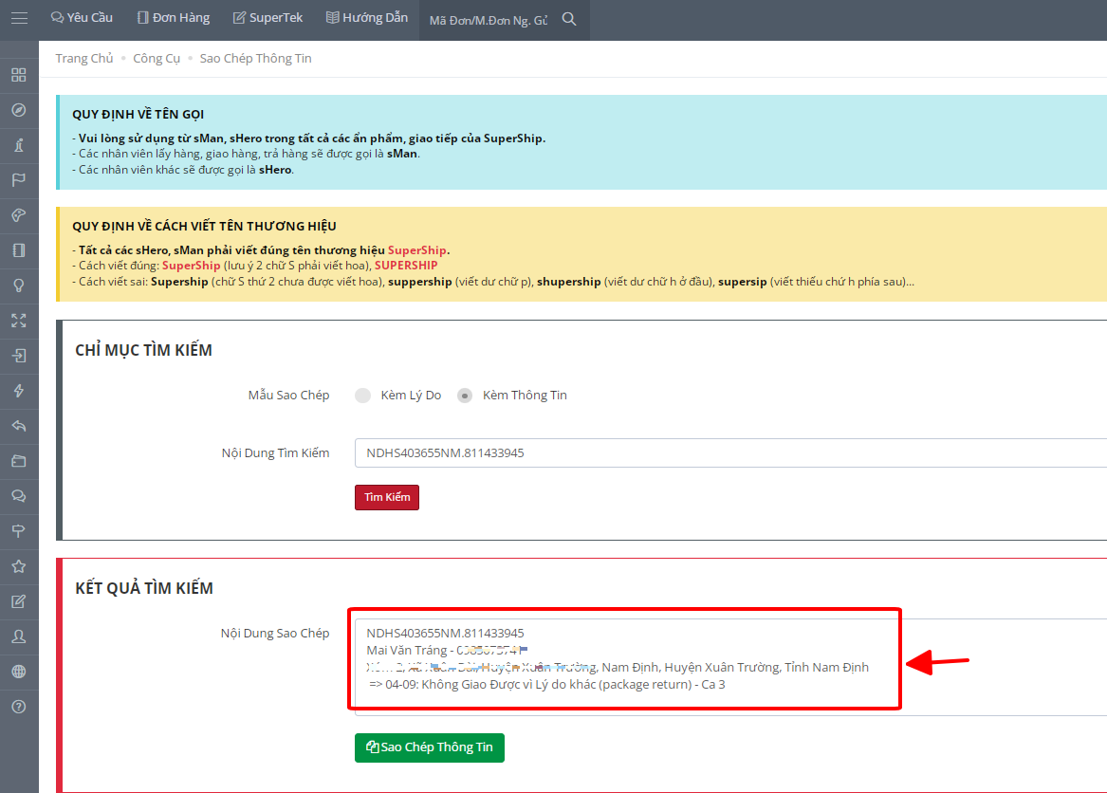The image size is (1107, 793).
Task: Go to Trang Chủ breadcrumb
Action: [84, 59]
